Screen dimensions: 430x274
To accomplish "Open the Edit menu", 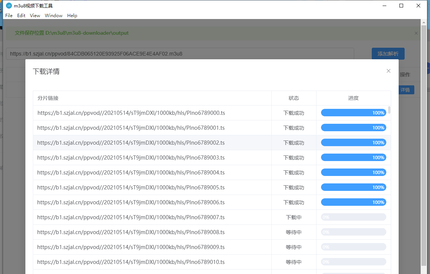I will point(21,16).
